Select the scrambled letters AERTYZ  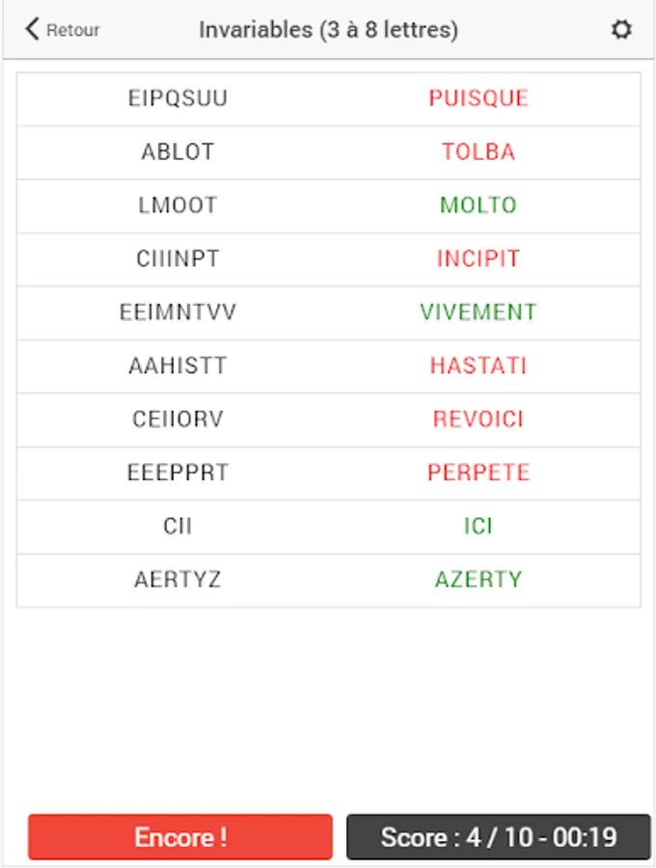click(x=178, y=580)
